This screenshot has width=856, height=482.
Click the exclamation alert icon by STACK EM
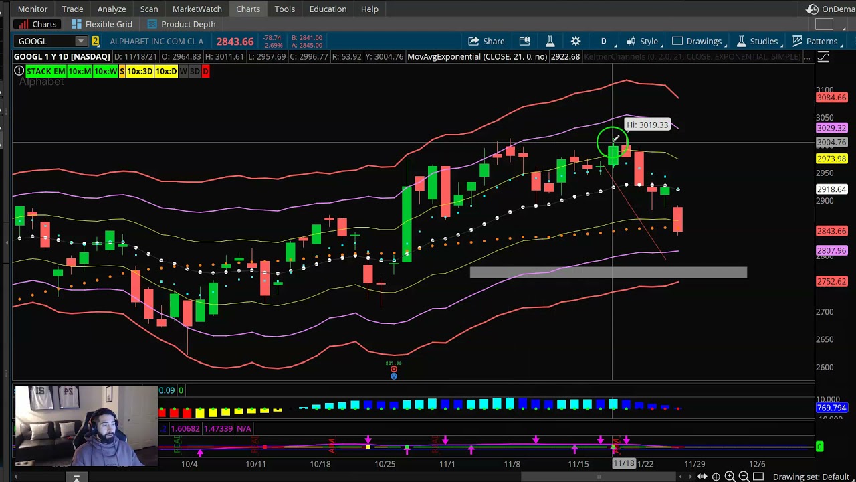coord(19,71)
